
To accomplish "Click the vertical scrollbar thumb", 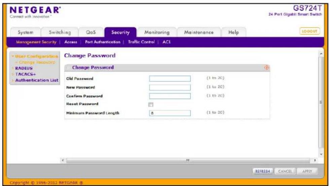I will [x=321, y=102].
